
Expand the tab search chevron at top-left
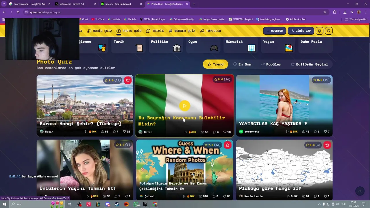click(x=4, y=4)
